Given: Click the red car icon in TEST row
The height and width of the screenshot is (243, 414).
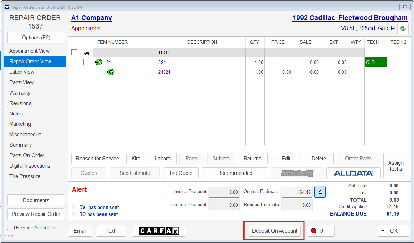Looking at the screenshot, I should pyautogui.click(x=87, y=53).
